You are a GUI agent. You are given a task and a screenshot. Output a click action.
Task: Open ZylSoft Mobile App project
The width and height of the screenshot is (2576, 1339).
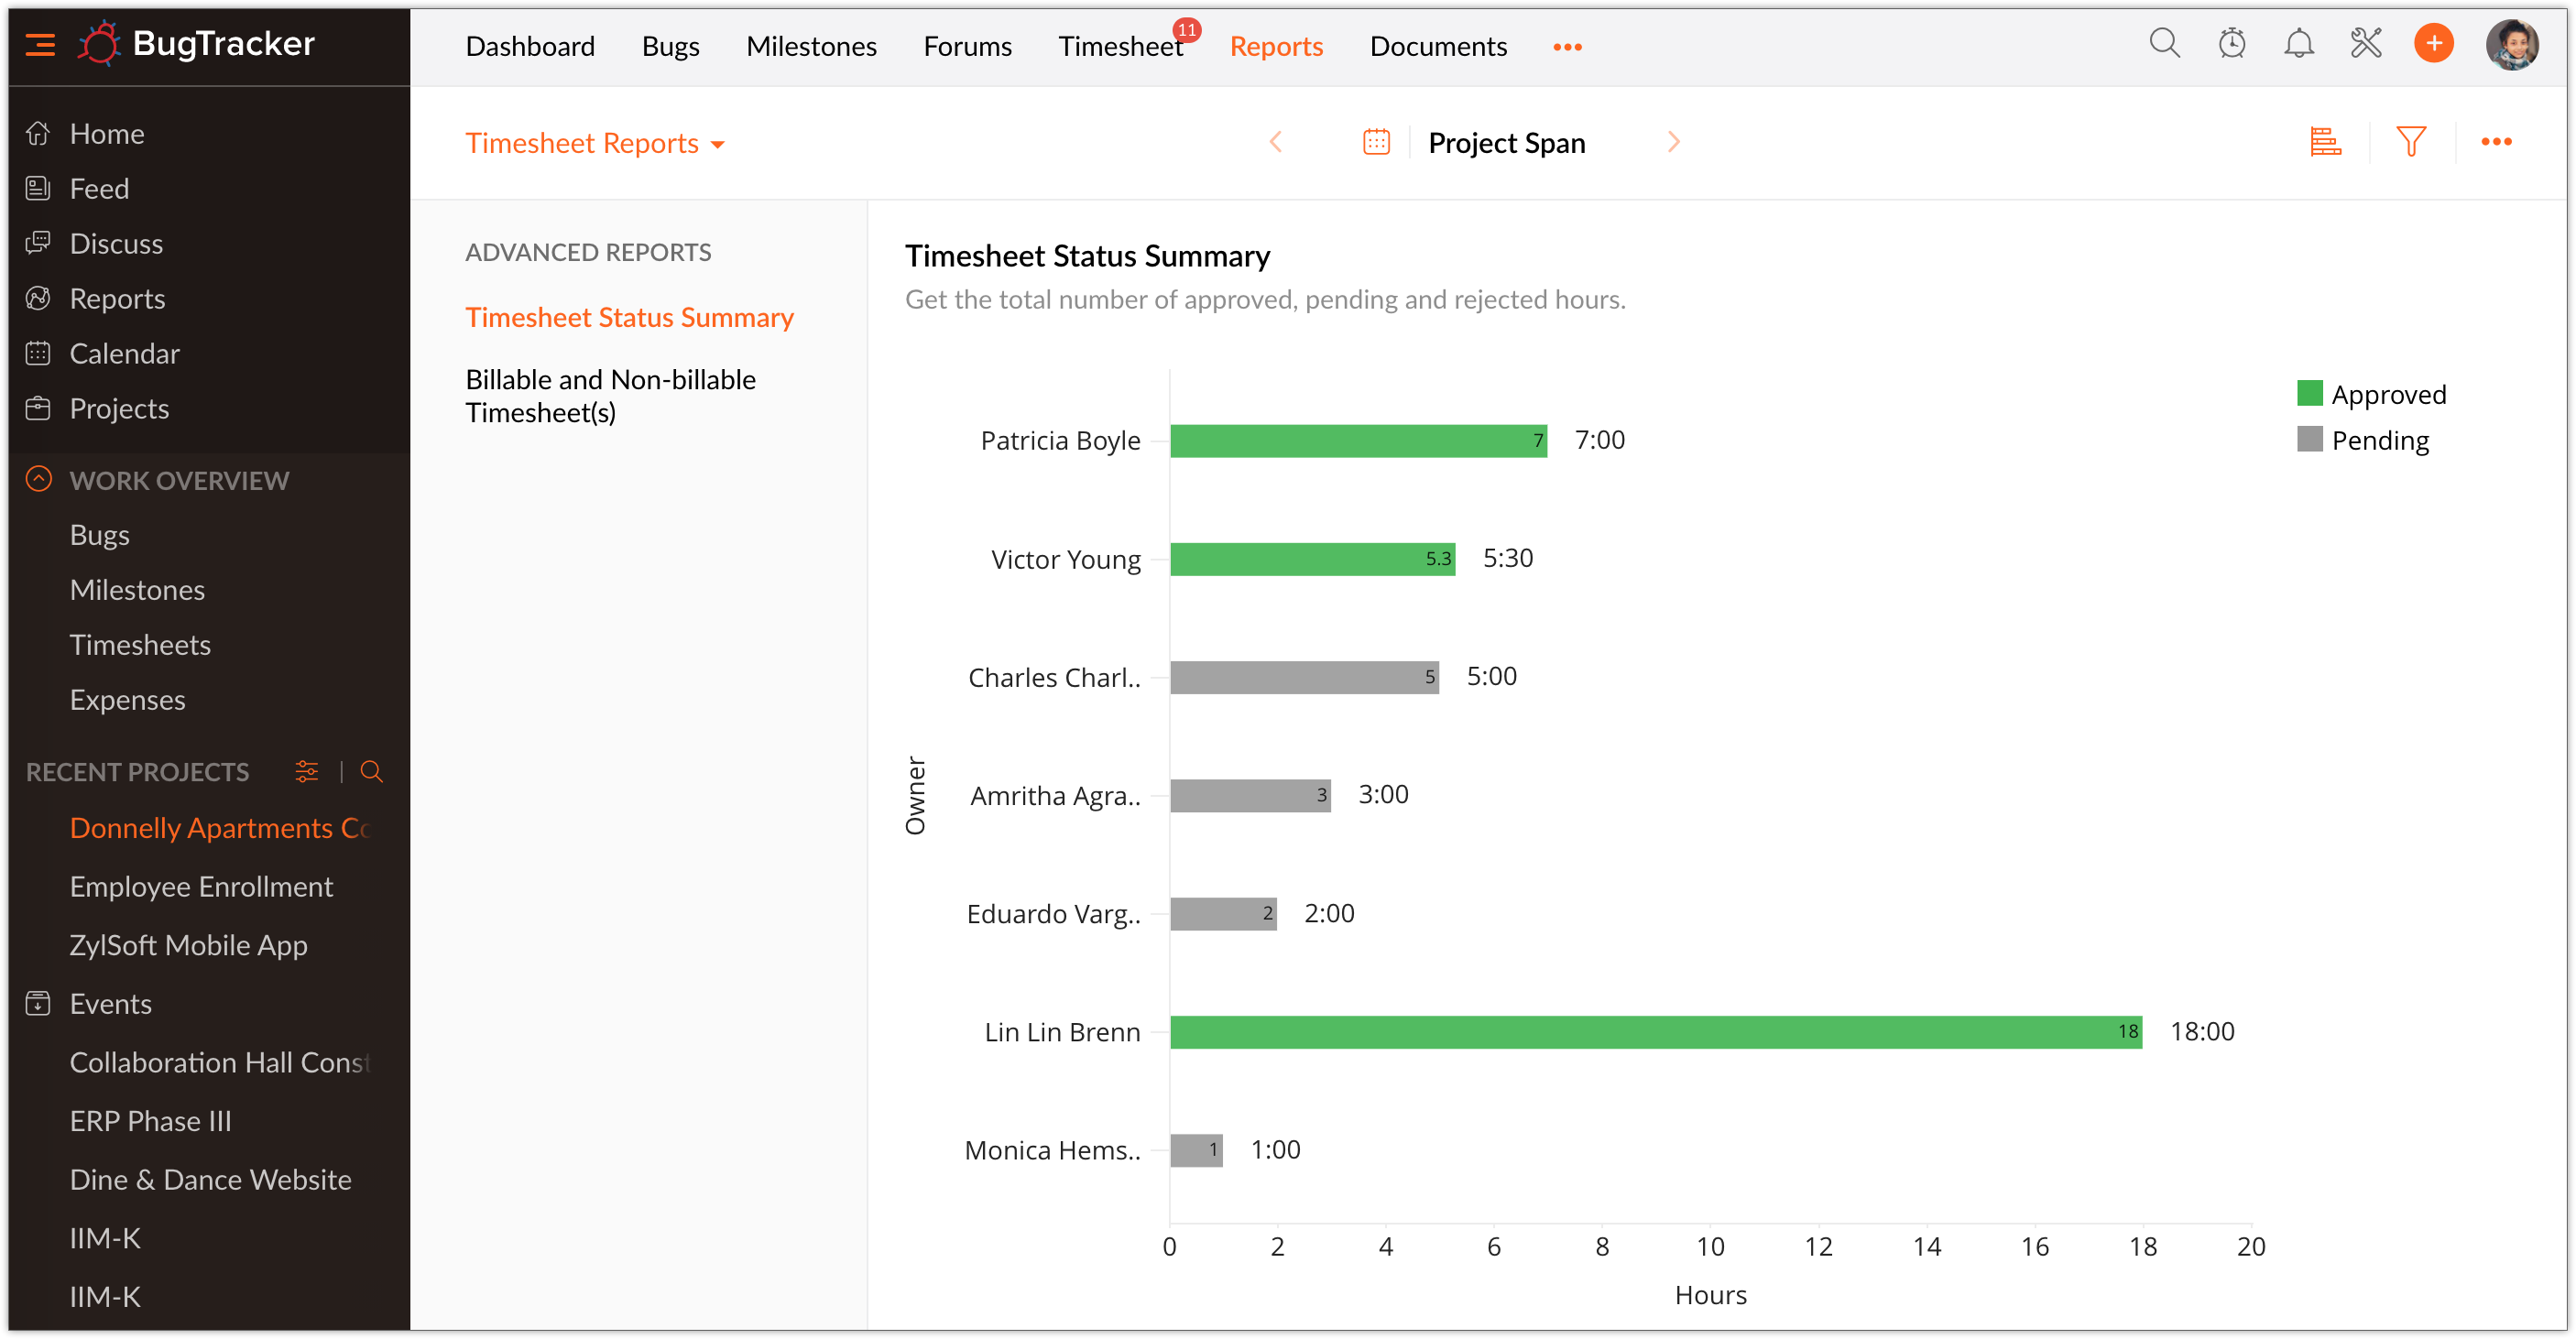[188, 945]
